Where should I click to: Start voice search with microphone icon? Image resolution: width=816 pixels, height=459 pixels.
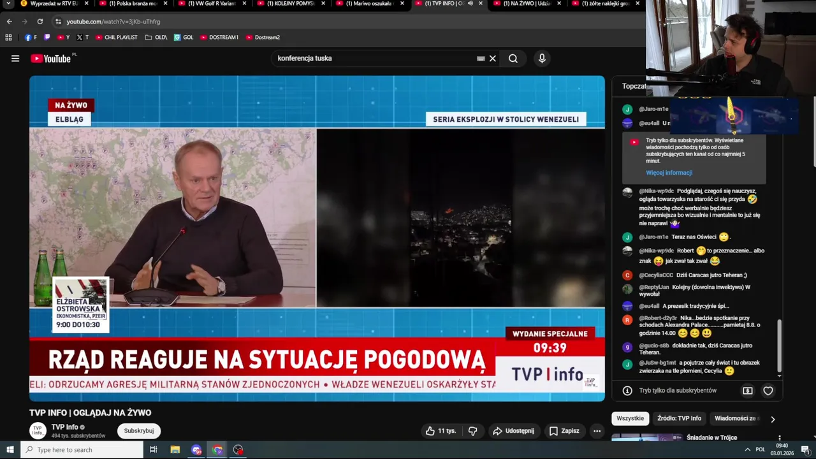(x=542, y=59)
